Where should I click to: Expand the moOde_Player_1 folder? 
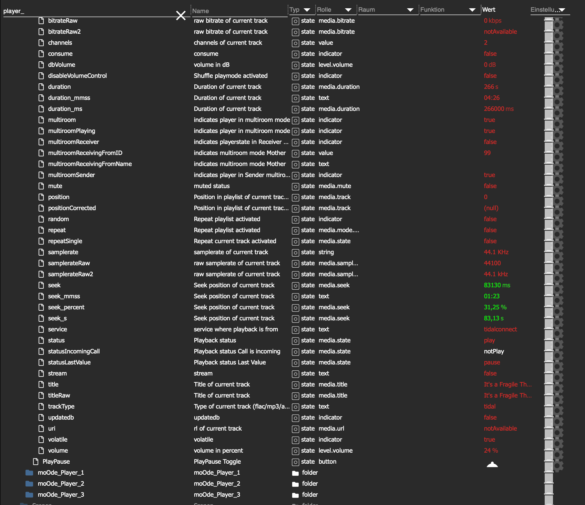[x=29, y=473]
